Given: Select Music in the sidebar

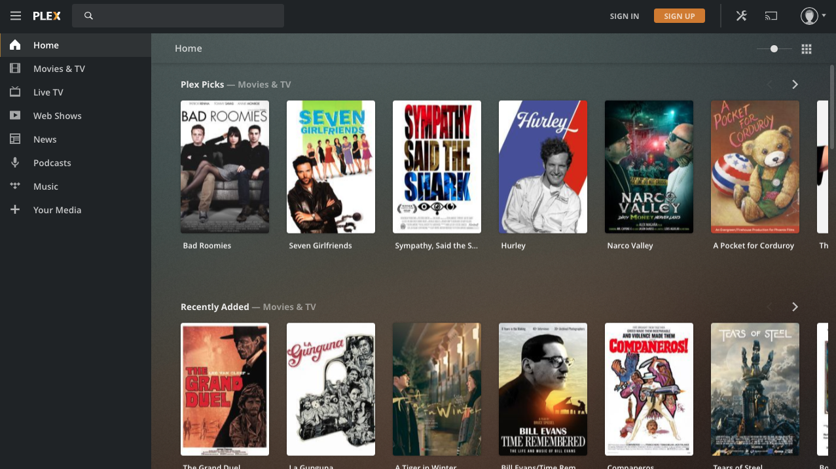Looking at the screenshot, I should 76,186.
